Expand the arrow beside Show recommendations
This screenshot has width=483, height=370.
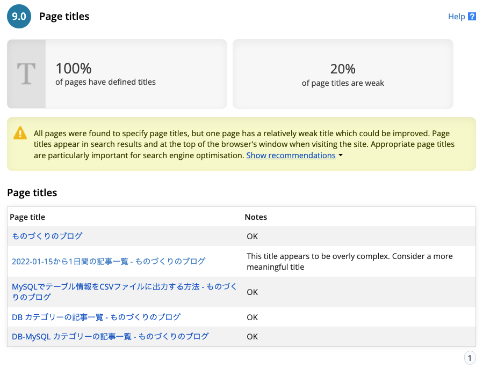click(x=341, y=156)
